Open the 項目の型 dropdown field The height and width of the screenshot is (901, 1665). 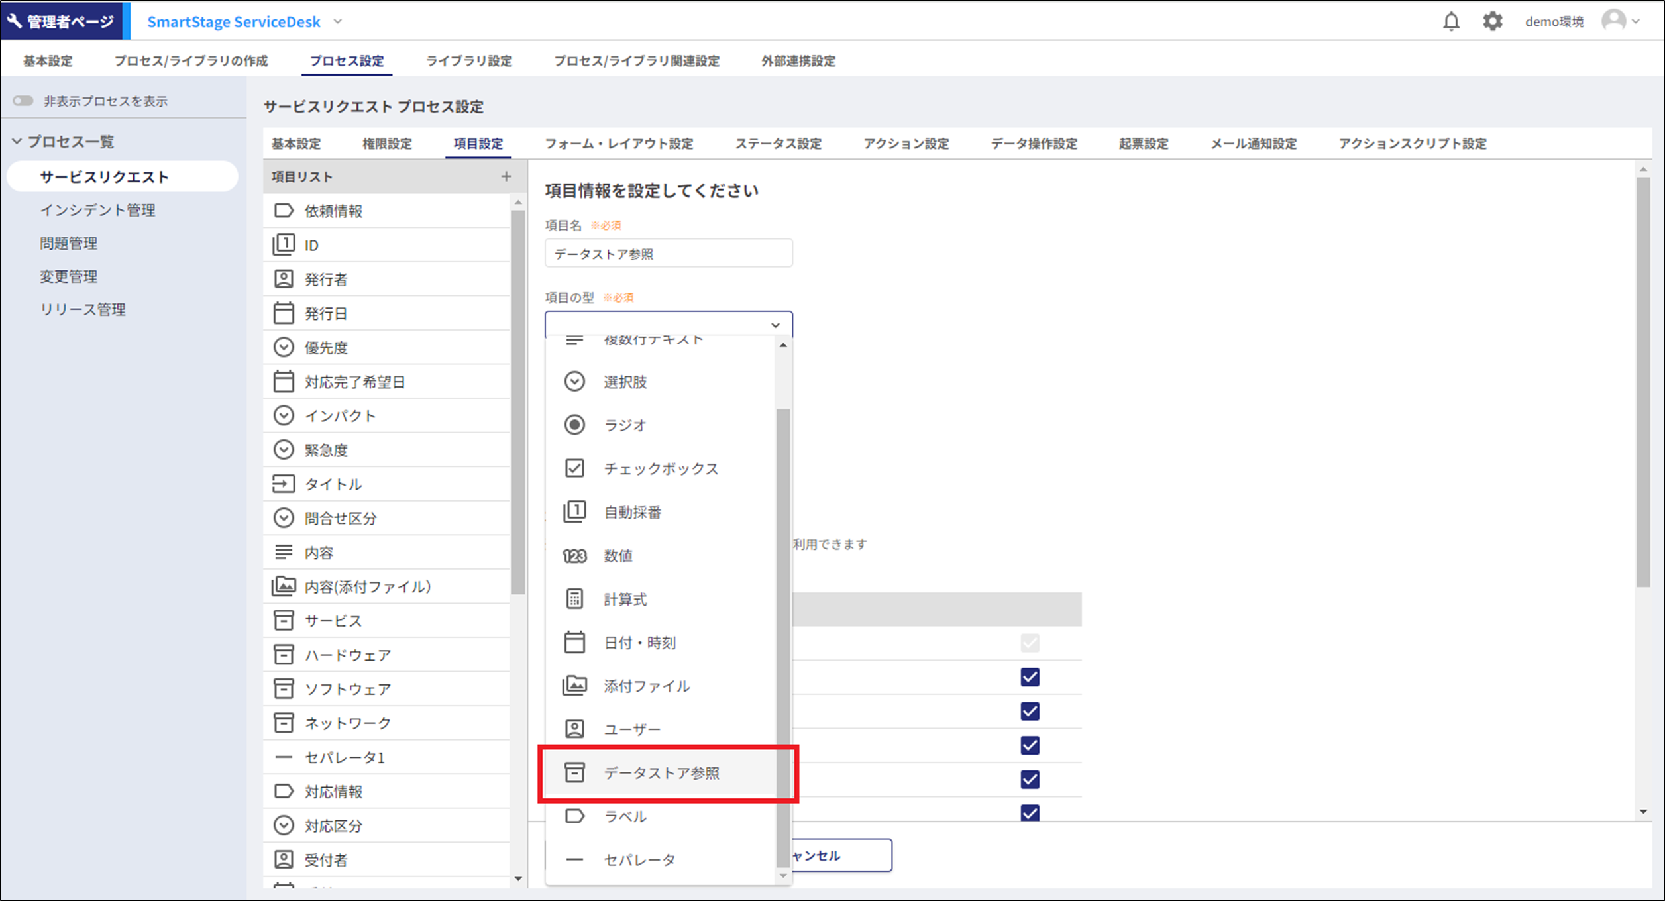[668, 325]
